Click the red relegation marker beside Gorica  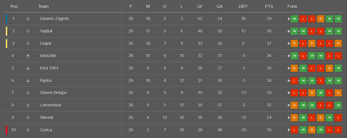pyautogui.click(x=7, y=130)
